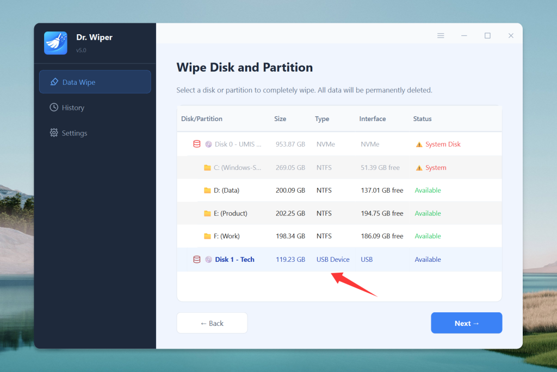This screenshot has width=557, height=372.
Task: Click the Size column header
Action: 280,119
